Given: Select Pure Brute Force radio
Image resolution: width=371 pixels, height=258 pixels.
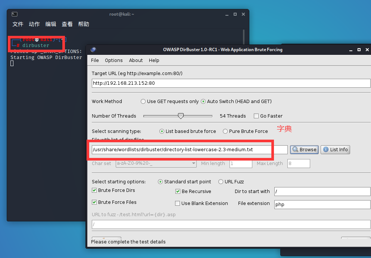Looking at the screenshot, I should tap(225, 131).
